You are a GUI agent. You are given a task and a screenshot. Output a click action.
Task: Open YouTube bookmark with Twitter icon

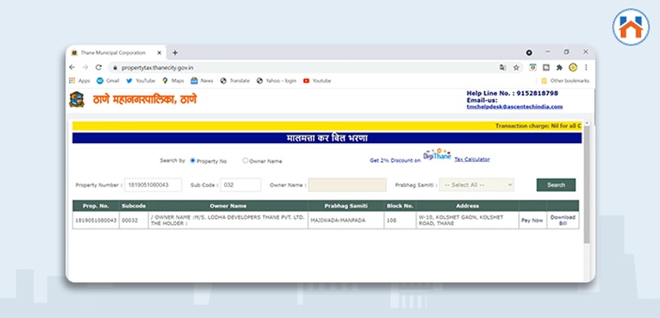click(x=141, y=81)
